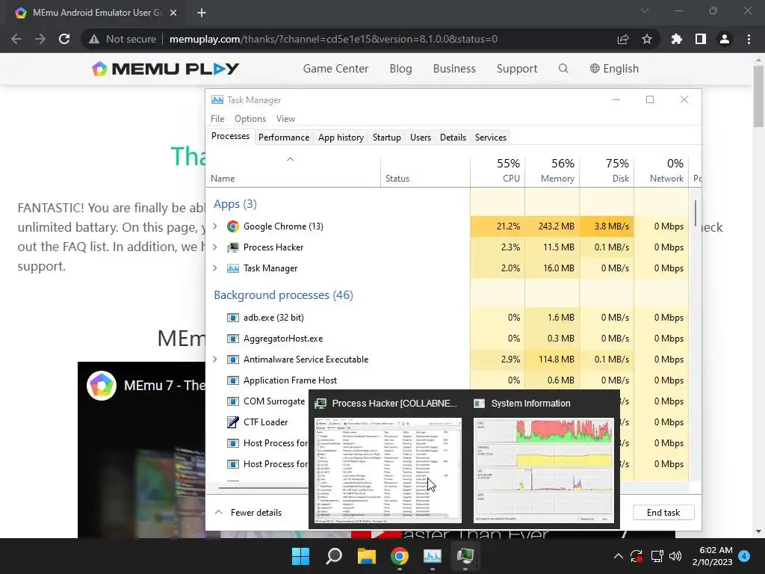
Task: Click the End task button
Action: coord(663,513)
